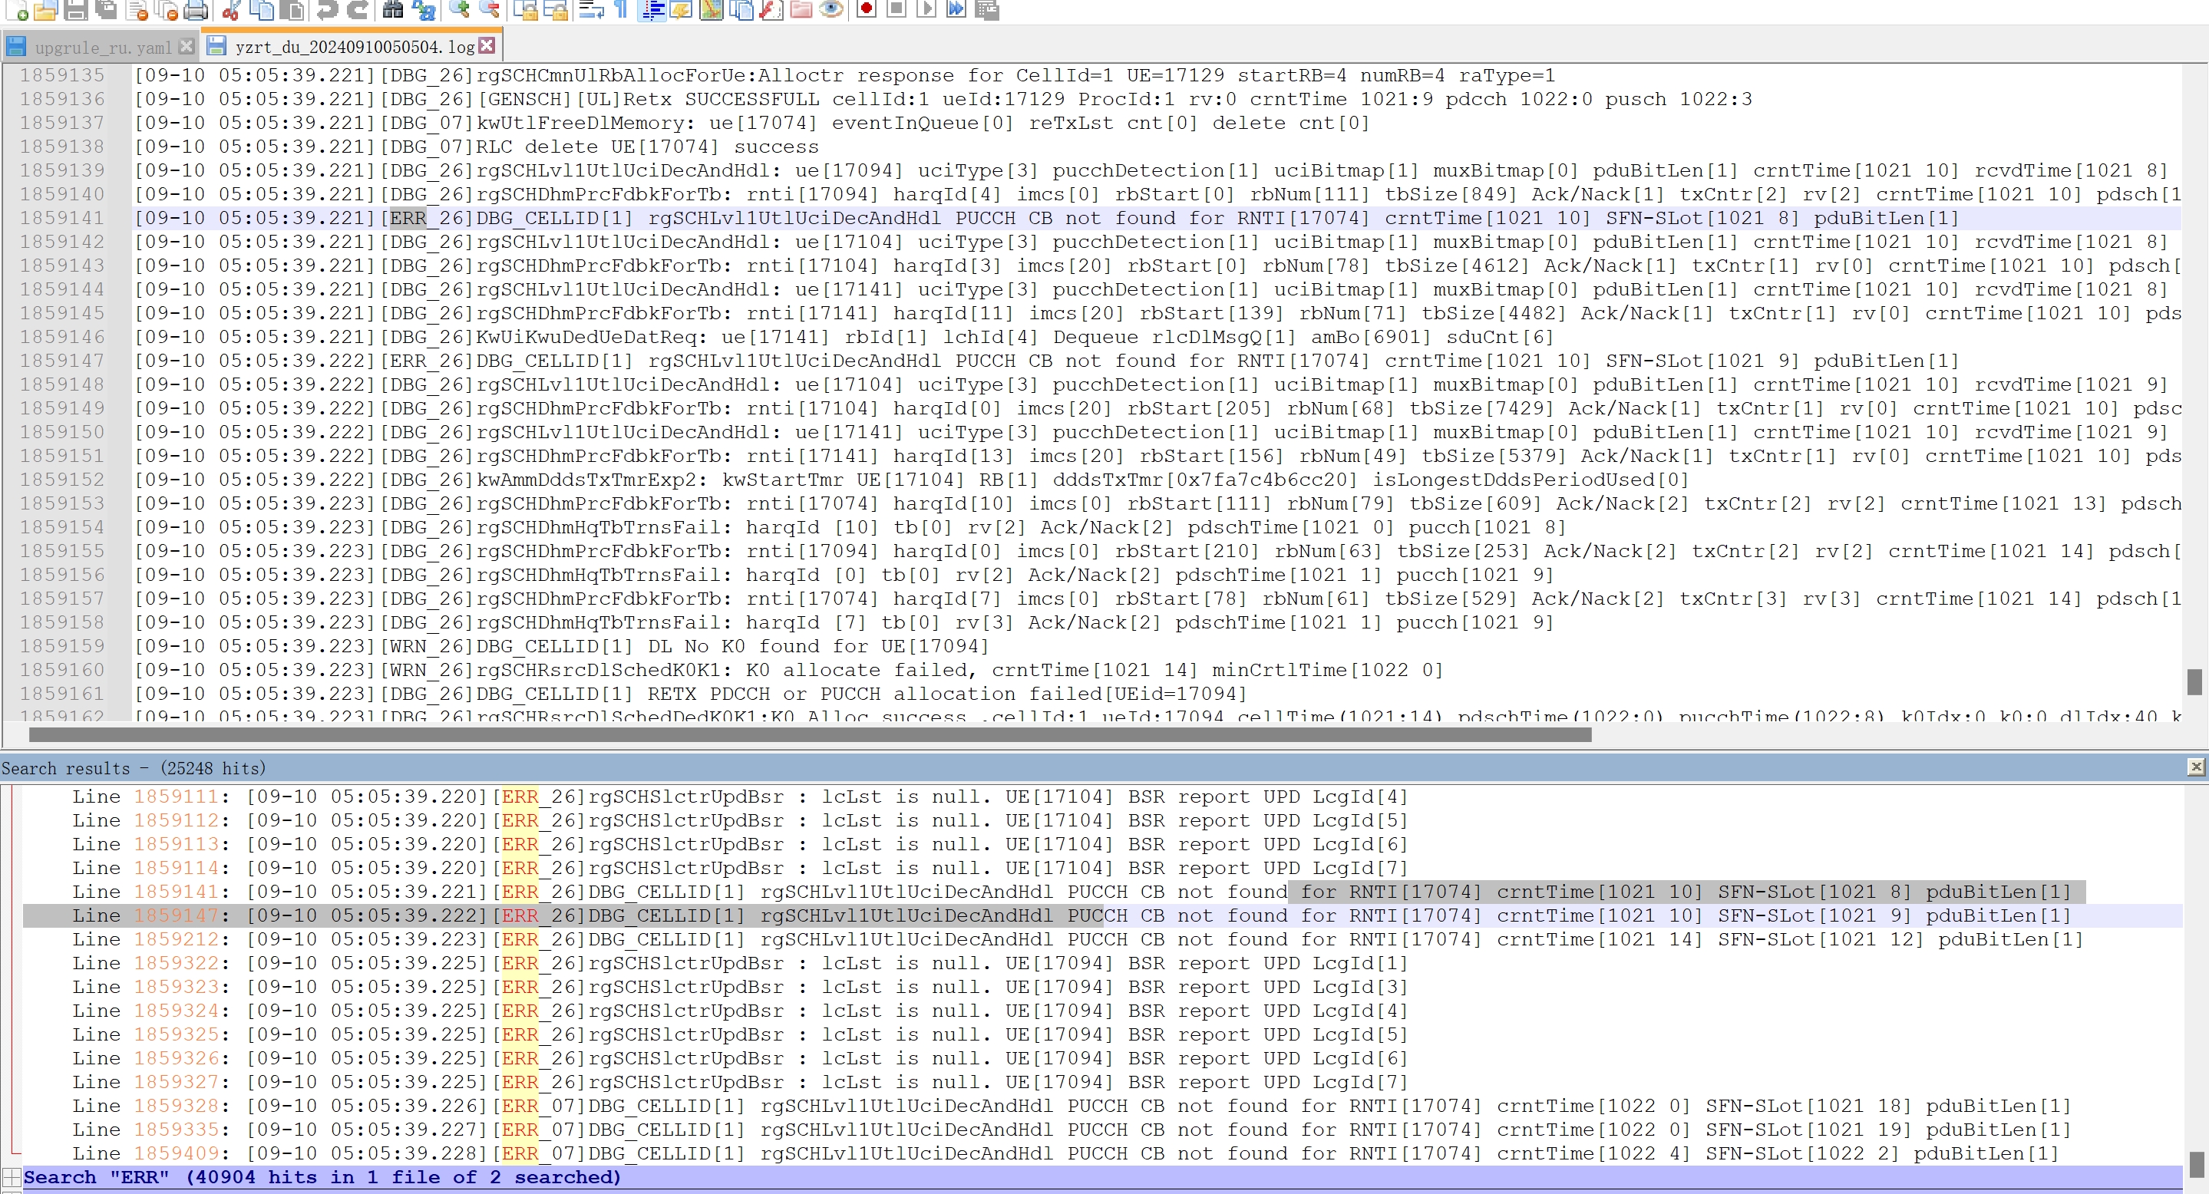Click the Close All documents toolbar icon
2209x1194 pixels.
[167, 10]
